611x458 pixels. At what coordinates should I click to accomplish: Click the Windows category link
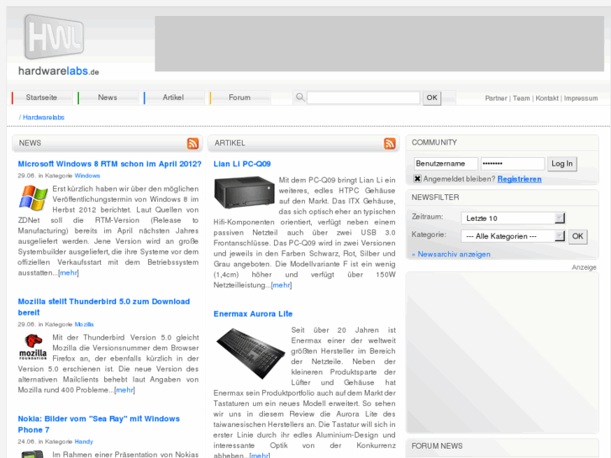pyautogui.click(x=87, y=176)
